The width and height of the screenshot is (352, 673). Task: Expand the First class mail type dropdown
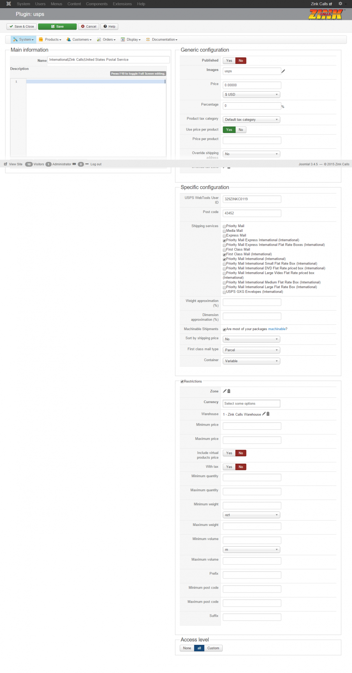click(251, 350)
